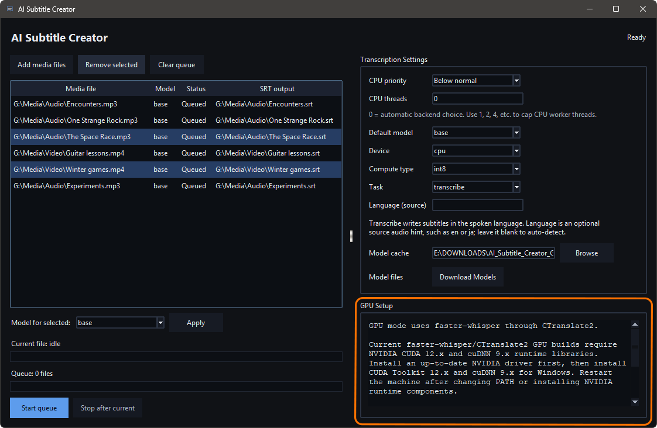Image resolution: width=657 pixels, height=428 pixels.
Task: Click Current file: idle label
Action: pos(36,343)
